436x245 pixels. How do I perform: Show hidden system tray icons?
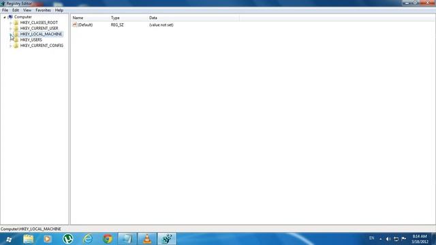pos(380,239)
